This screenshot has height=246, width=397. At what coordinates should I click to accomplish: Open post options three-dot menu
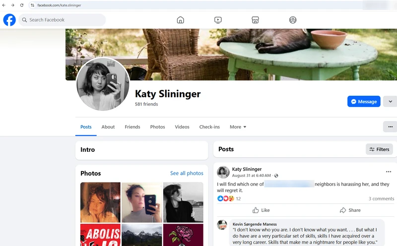[389, 172]
